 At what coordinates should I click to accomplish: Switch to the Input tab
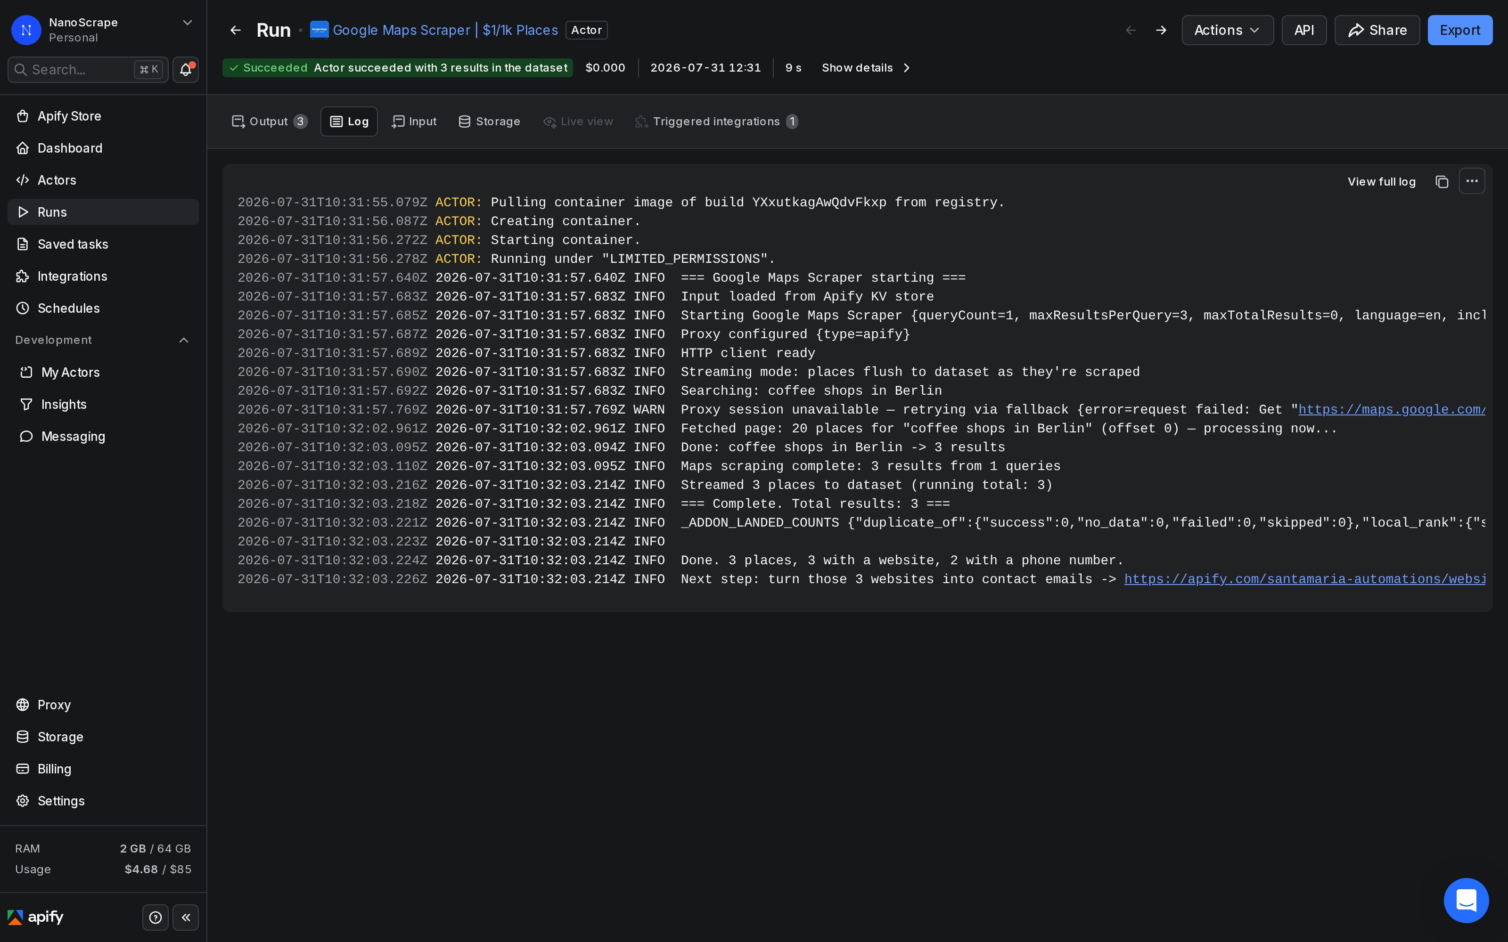414,122
